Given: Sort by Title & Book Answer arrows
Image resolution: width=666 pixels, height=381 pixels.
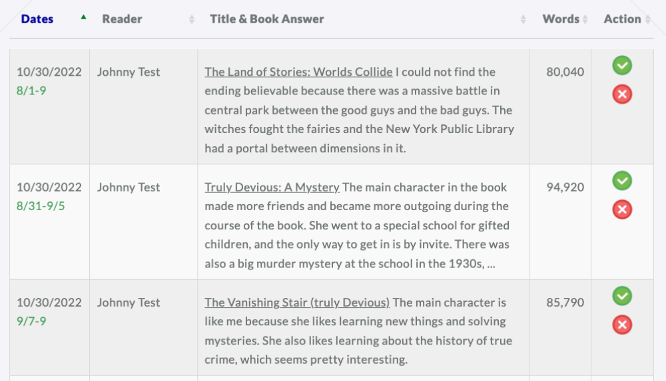Looking at the screenshot, I should (523, 19).
